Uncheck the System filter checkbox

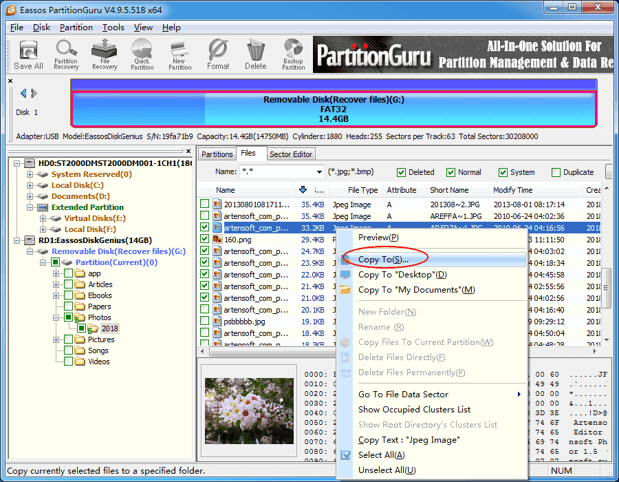pyautogui.click(x=503, y=172)
